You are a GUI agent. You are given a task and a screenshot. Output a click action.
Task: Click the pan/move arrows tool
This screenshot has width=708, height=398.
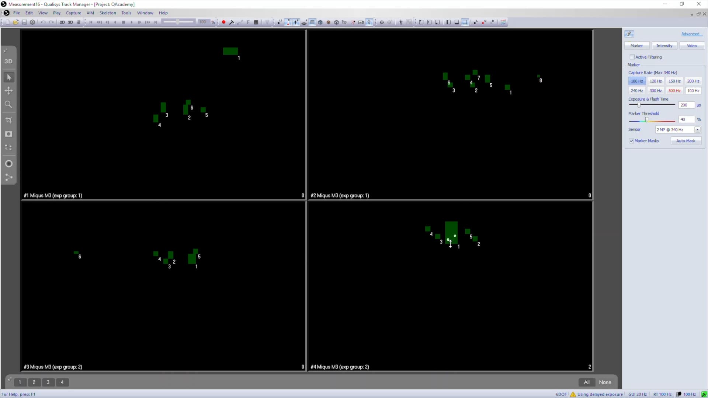(x=8, y=91)
